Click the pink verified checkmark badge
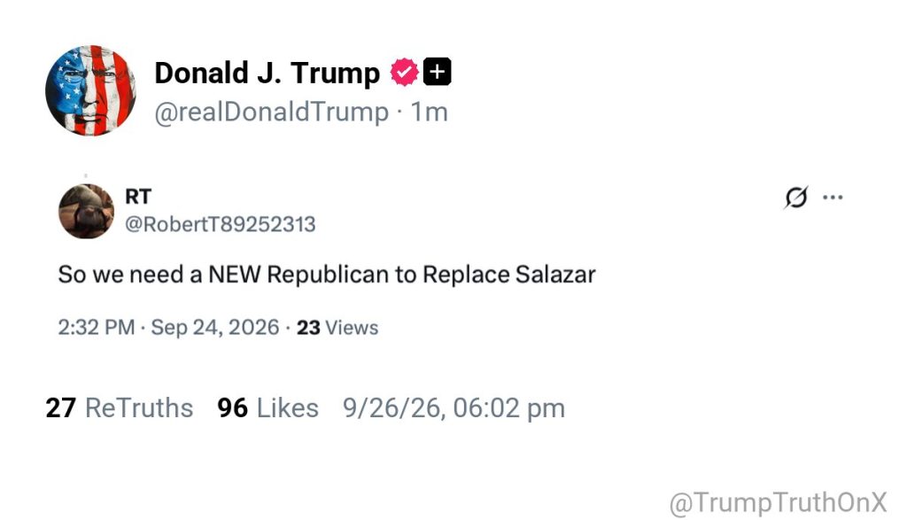Screen dimensions: 907x520 tap(404, 73)
